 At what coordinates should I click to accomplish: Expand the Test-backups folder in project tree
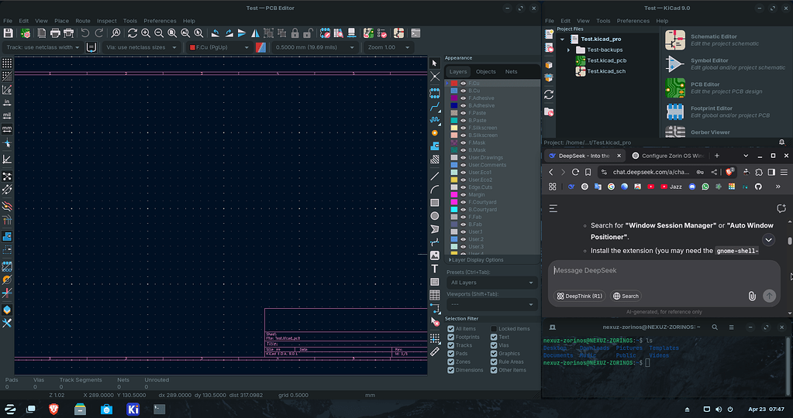(569, 50)
